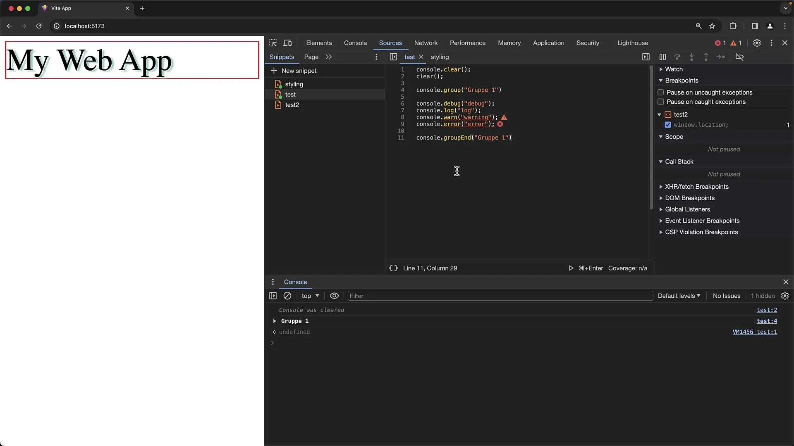Viewport: 794px width, 446px height.
Task: Toggle the test2 breakpoint checkbox
Action: [x=667, y=125]
